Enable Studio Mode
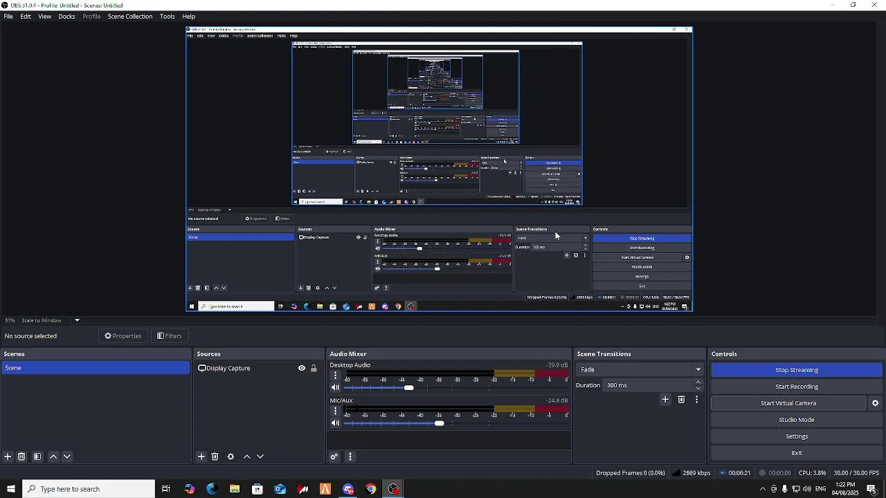Screen dimensions: 886x498 click(x=797, y=420)
